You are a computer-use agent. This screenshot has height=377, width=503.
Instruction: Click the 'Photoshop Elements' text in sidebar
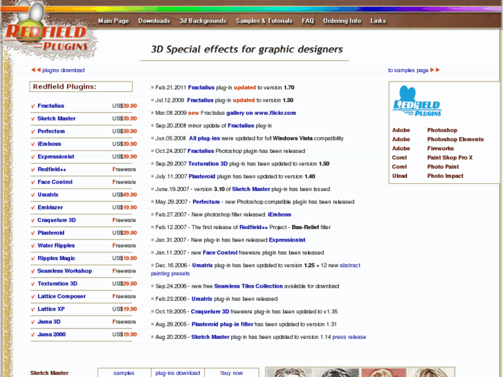(x=455, y=139)
